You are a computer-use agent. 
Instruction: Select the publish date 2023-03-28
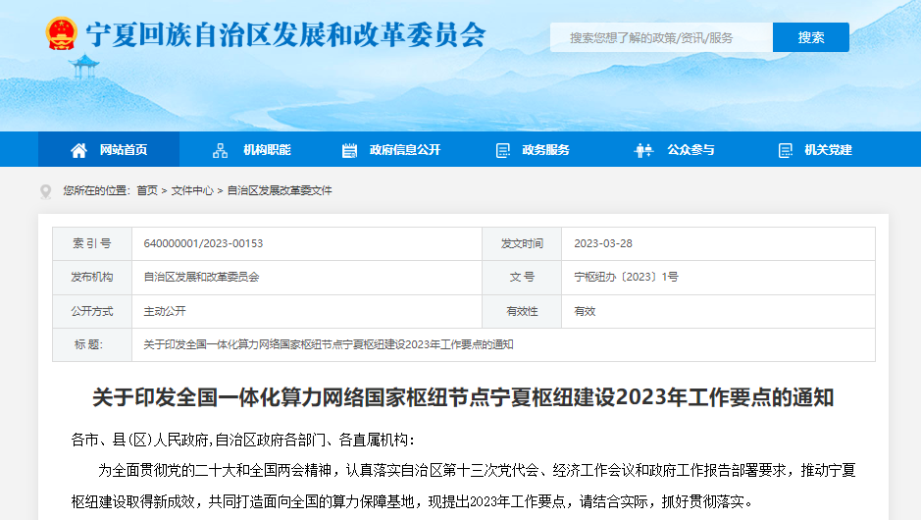pos(603,243)
